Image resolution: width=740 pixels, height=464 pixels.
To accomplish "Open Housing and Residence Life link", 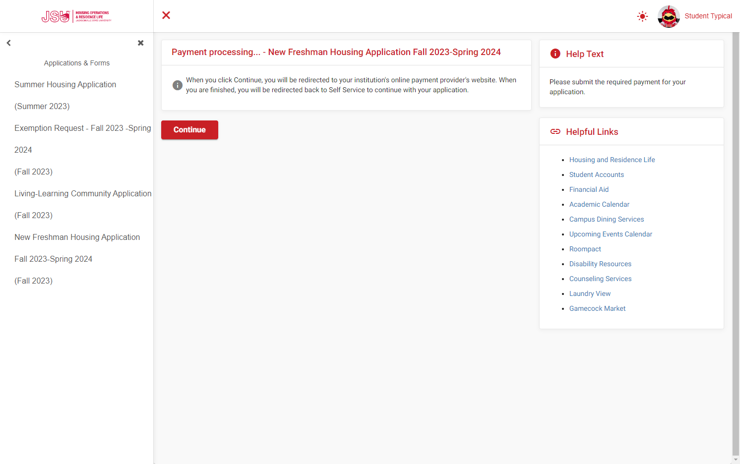I will (x=612, y=160).
